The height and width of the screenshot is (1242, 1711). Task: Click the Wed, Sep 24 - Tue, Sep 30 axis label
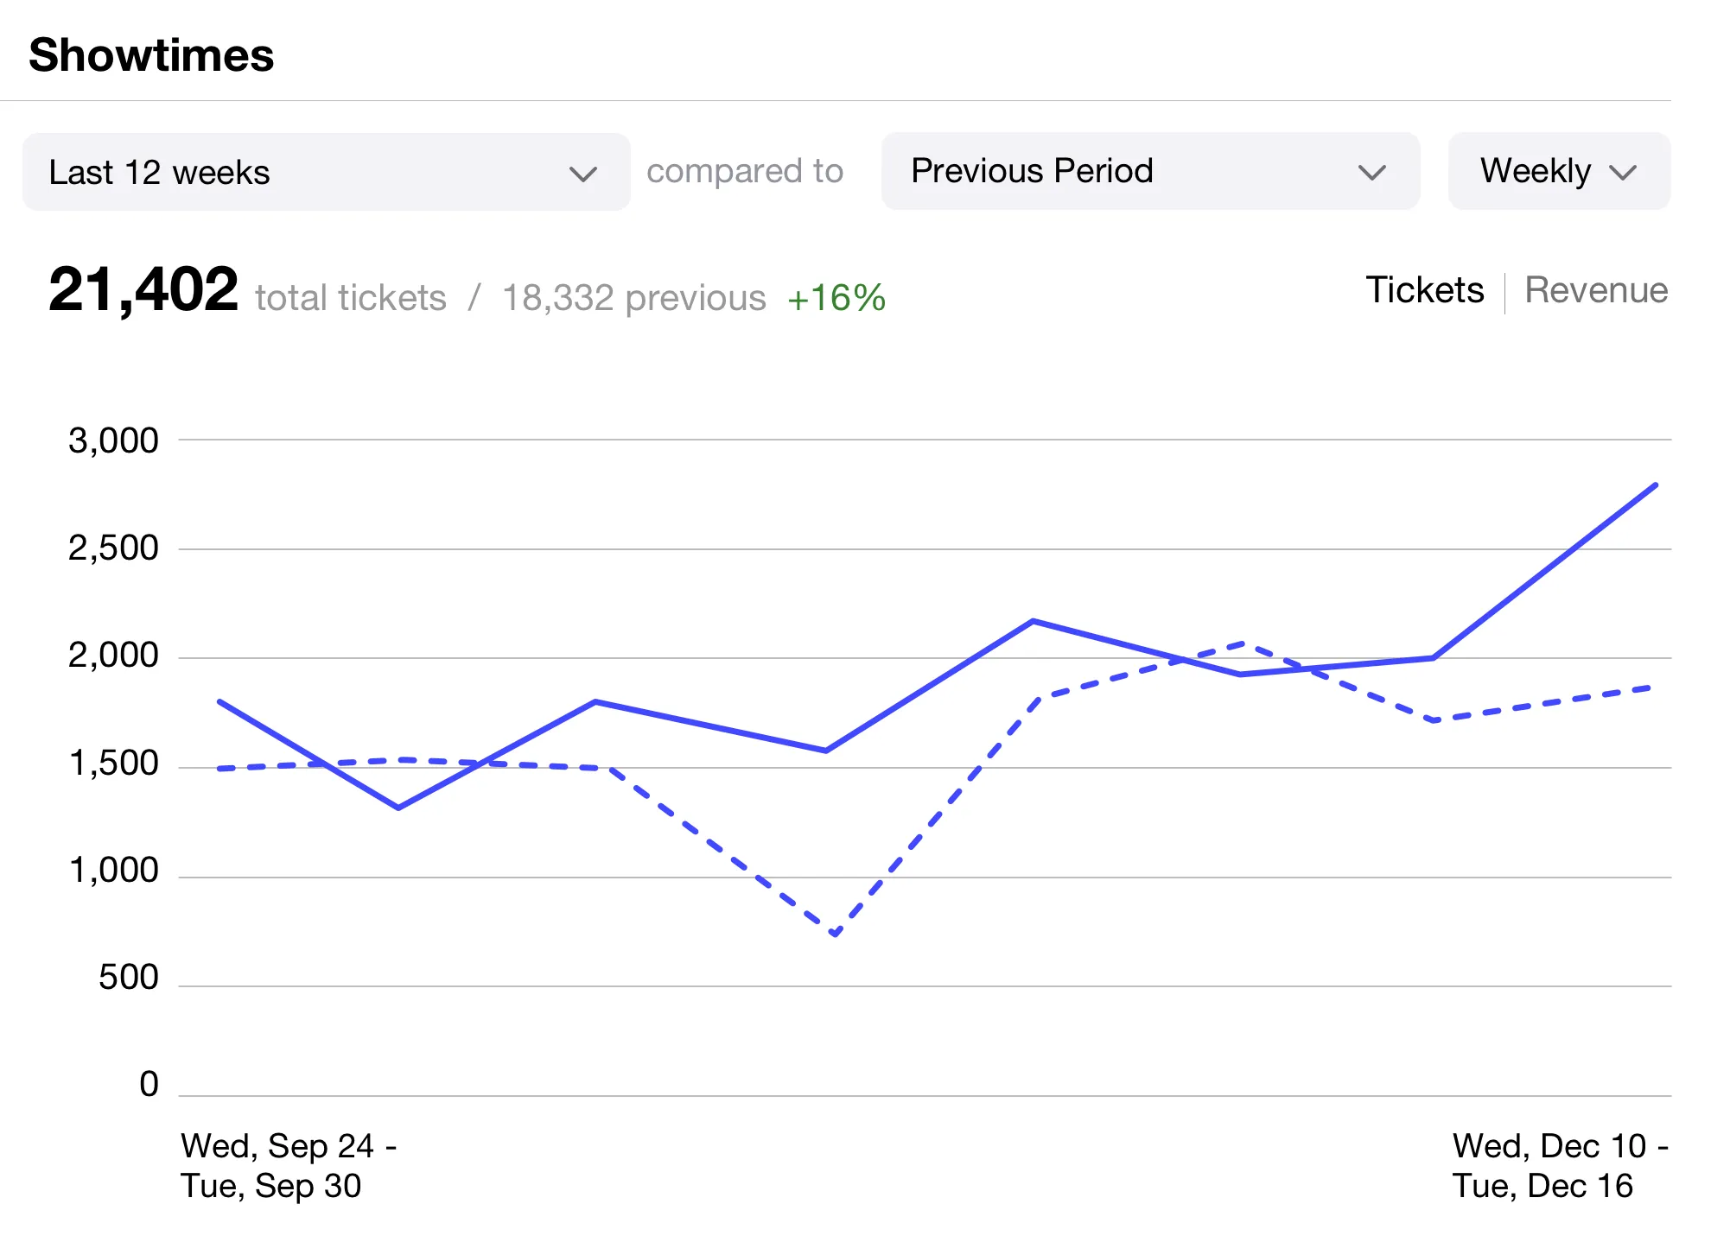[289, 1166]
